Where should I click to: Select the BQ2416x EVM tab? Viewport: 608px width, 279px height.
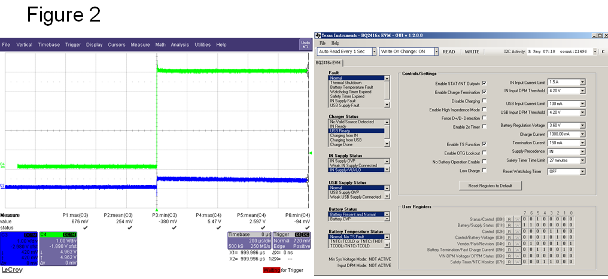click(328, 62)
